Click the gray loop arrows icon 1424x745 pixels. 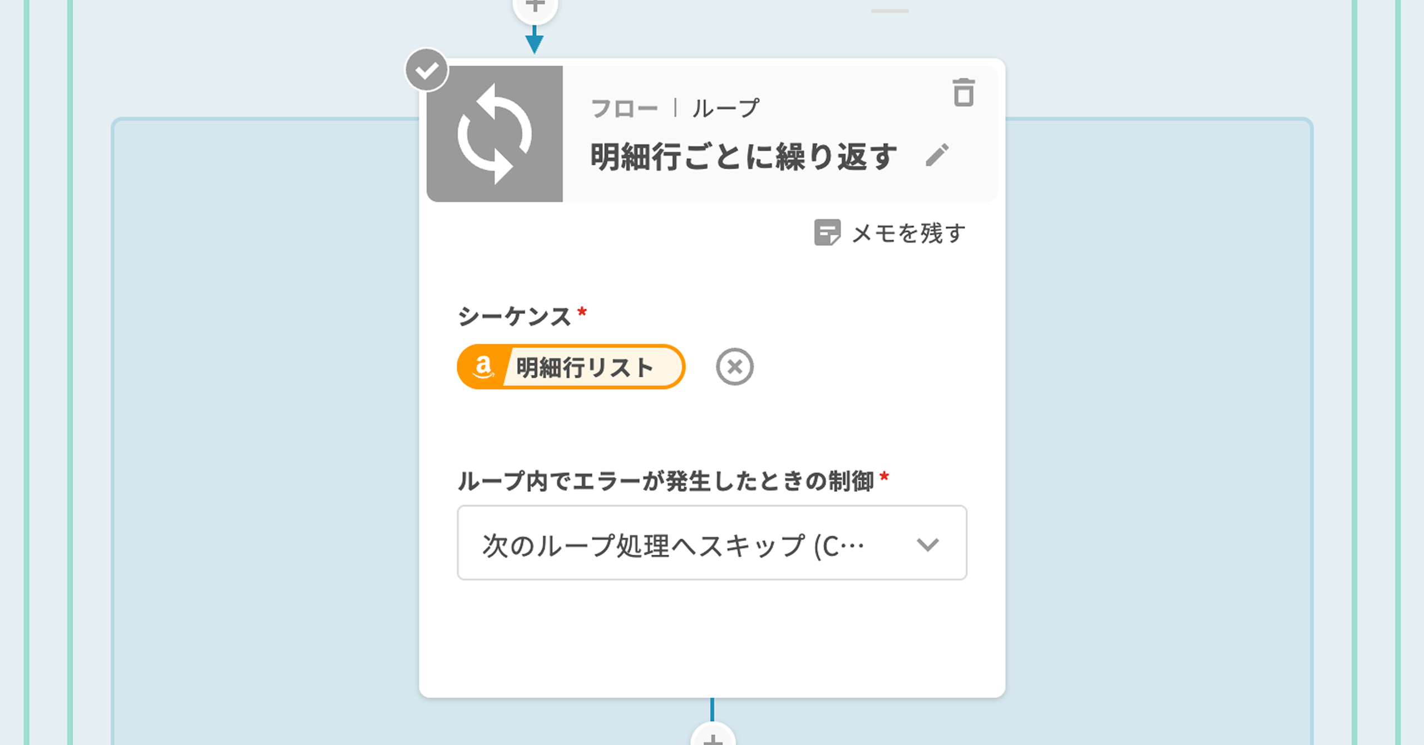495,134
